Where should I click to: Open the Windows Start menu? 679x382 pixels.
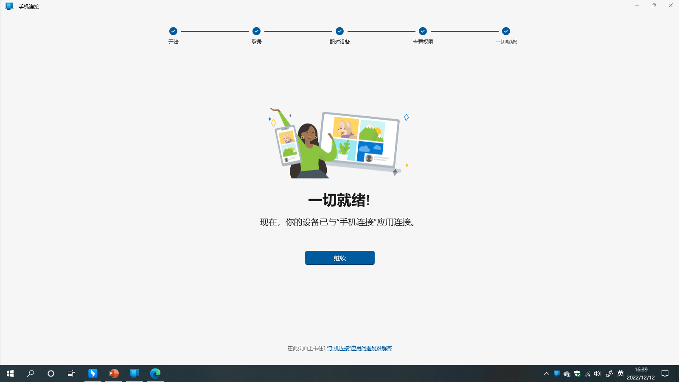point(10,374)
